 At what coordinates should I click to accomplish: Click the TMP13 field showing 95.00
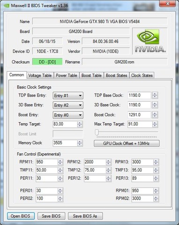142,170
